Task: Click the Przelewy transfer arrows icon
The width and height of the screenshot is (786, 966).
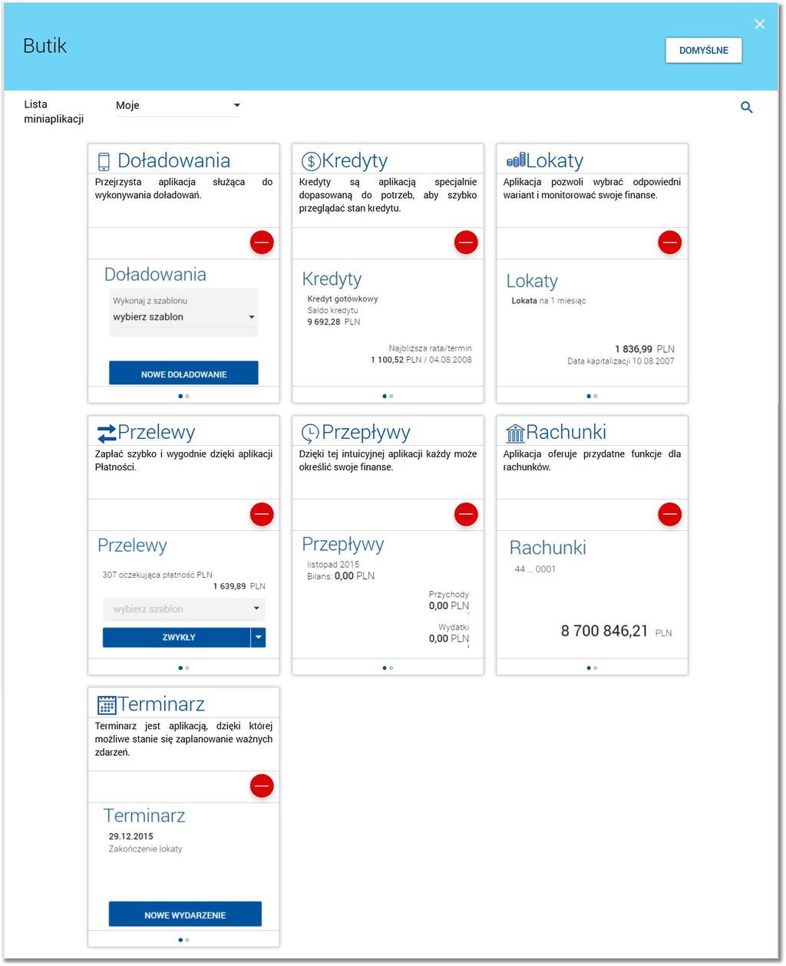Action: (x=107, y=434)
